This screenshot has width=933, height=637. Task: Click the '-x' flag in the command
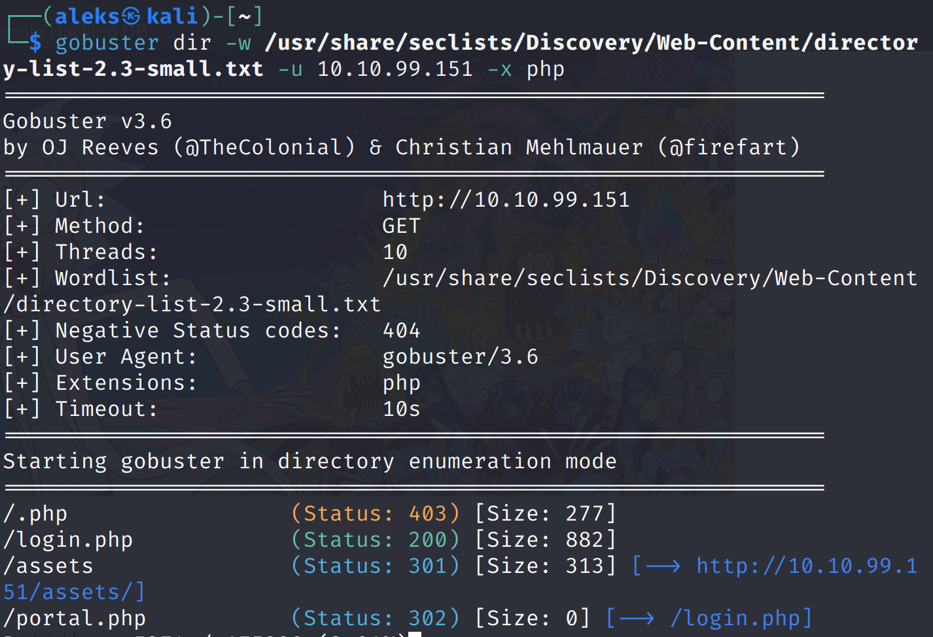click(500, 69)
